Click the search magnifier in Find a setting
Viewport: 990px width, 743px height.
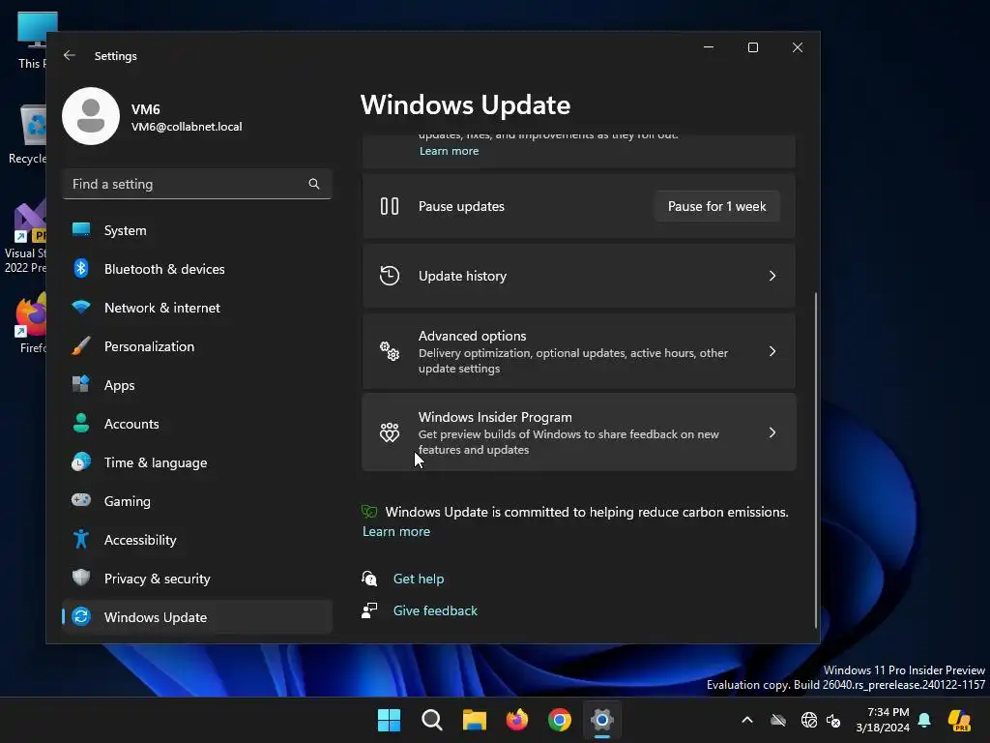point(314,184)
